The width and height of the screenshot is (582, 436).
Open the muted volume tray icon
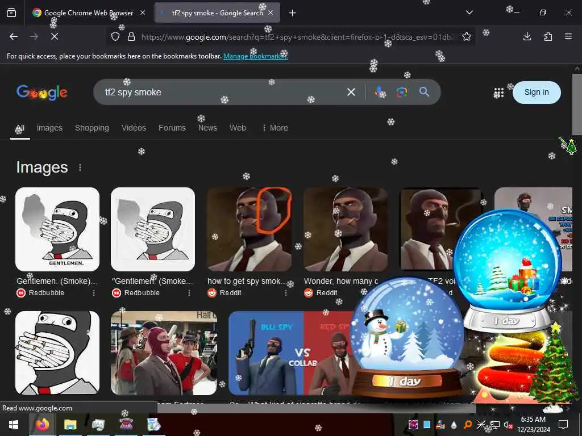point(508,425)
